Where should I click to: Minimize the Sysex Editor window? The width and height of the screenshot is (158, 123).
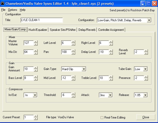click(143, 4)
